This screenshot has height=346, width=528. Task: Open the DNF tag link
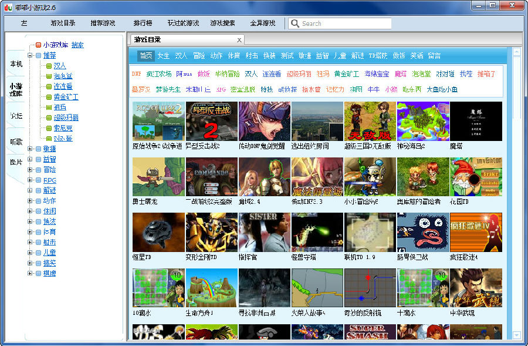(136, 74)
